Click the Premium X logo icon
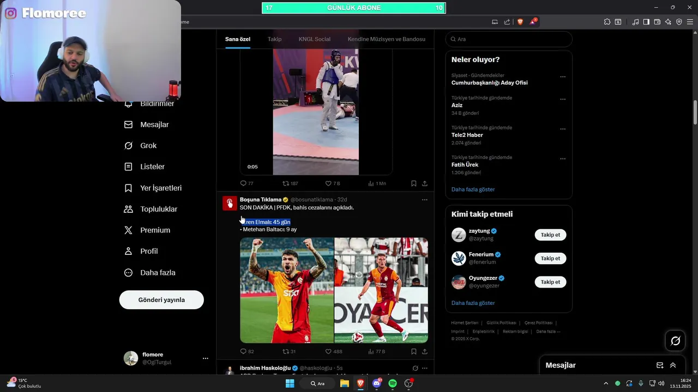Screen dimensions: 698x392 click(128, 230)
